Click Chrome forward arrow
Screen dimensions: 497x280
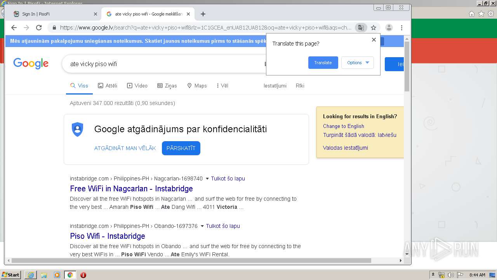click(26, 28)
